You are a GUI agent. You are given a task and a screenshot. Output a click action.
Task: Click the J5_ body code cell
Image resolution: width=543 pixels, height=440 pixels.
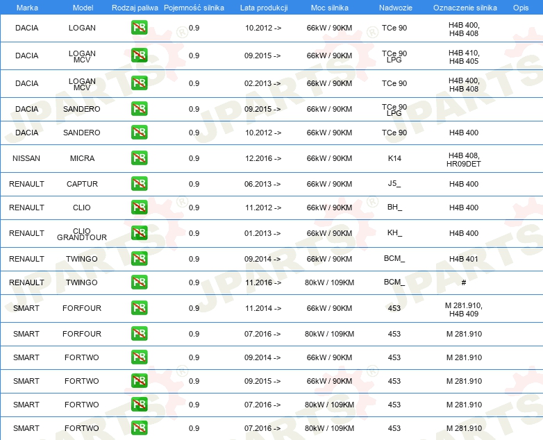click(394, 183)
